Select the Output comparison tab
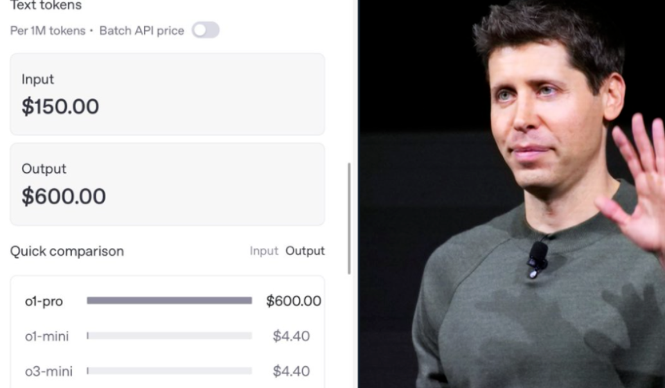The width and height of the screenshot is (665, 388). pyautogui.click(x=305, y=251)
